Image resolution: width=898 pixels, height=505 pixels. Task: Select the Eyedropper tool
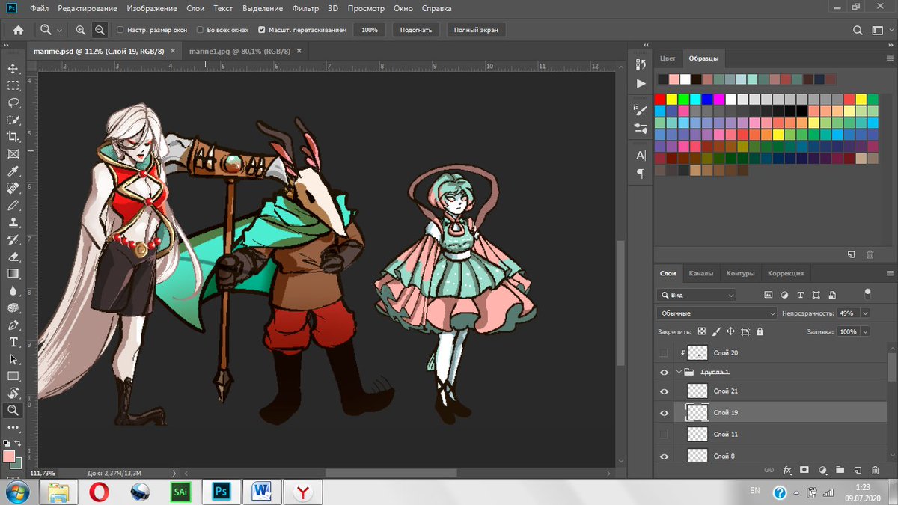[x=13, y=171]
